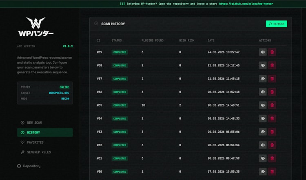Viewport: 306px width, 180px height.
Task: Click date 17.02.2026 15:55:35
Action: pyautogui.click(x=224, y=171)
